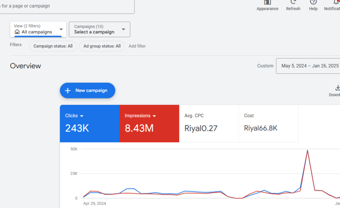The height and width of the screenshot is (208, 340).
Task: Click the Custom date preset label
Action: [x=265, y=66]
